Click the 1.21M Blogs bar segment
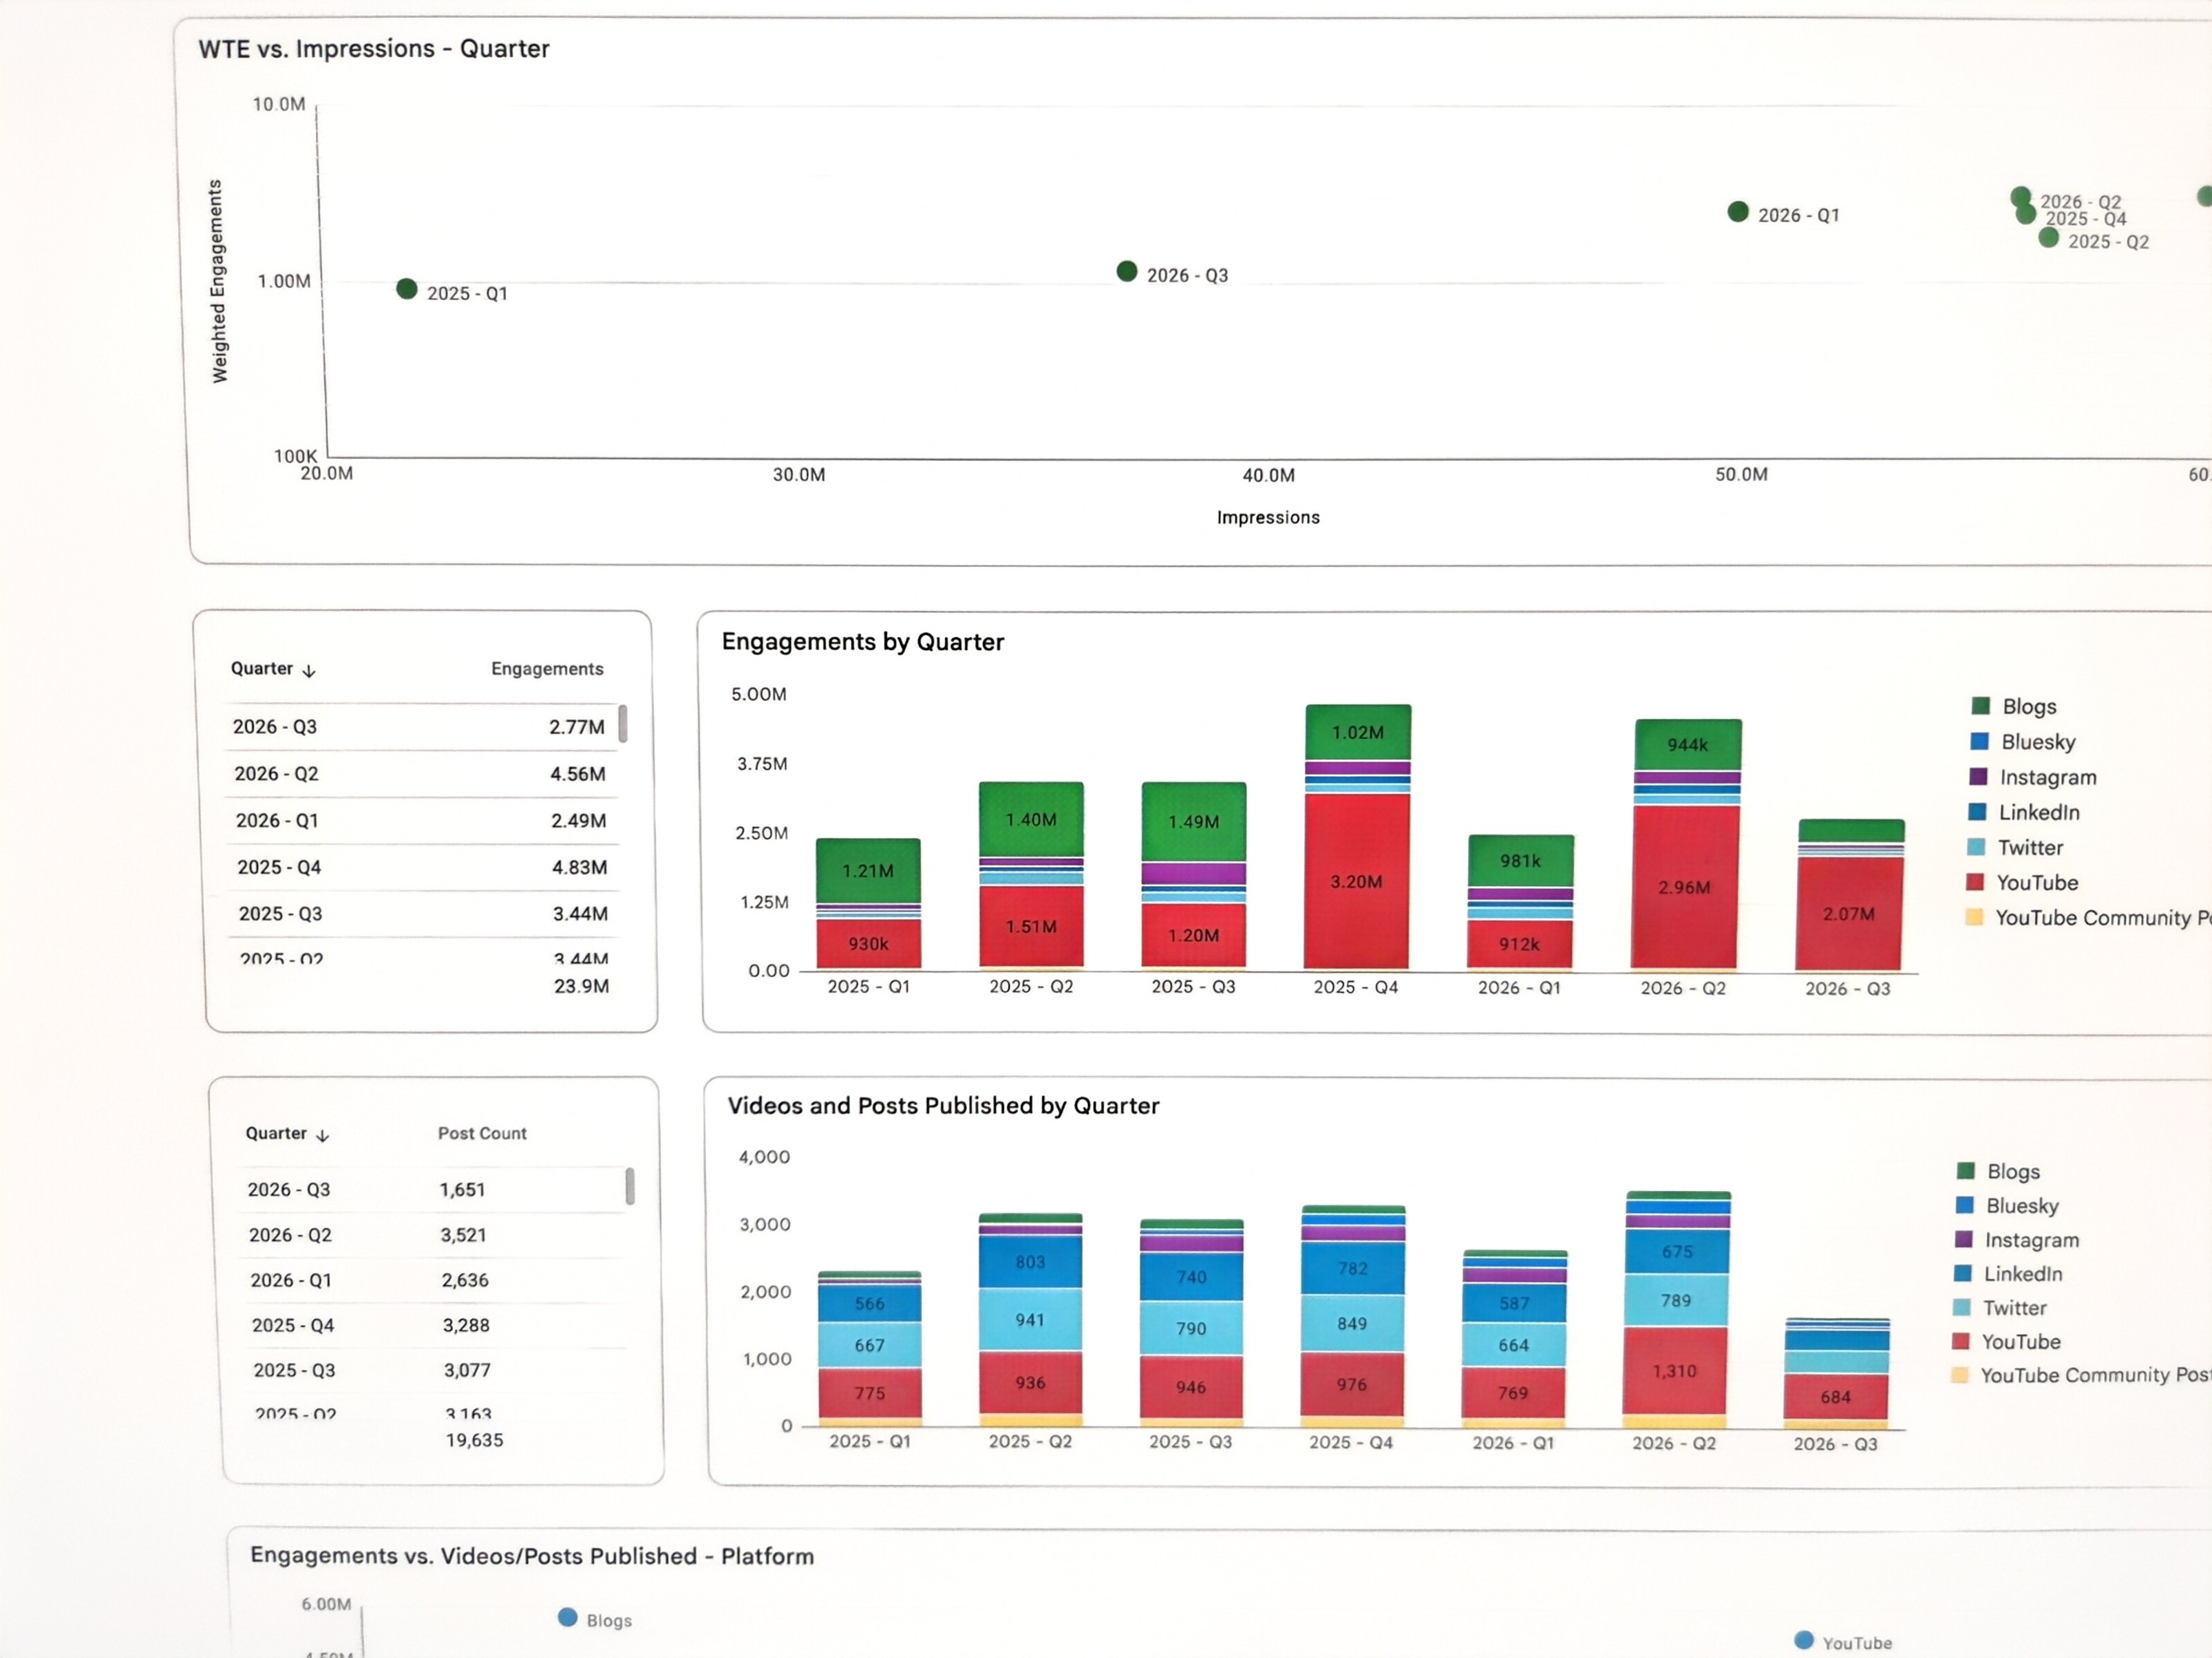This screenshot has width=2212, height=1658. pyautogui.click(x=868, y=870)
